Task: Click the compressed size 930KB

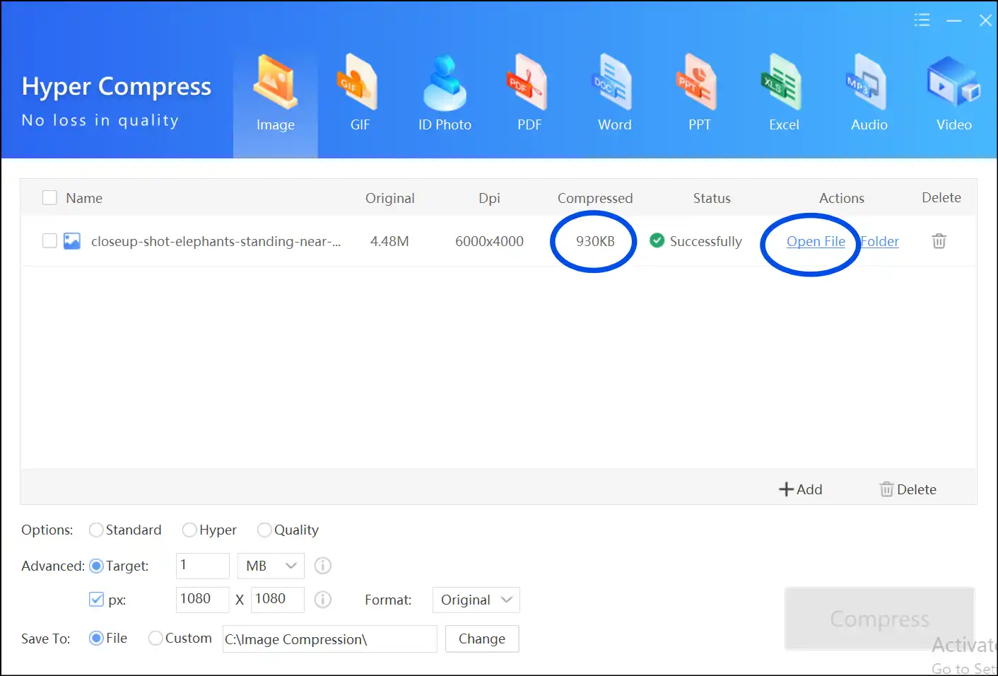Action: point(595,241)
